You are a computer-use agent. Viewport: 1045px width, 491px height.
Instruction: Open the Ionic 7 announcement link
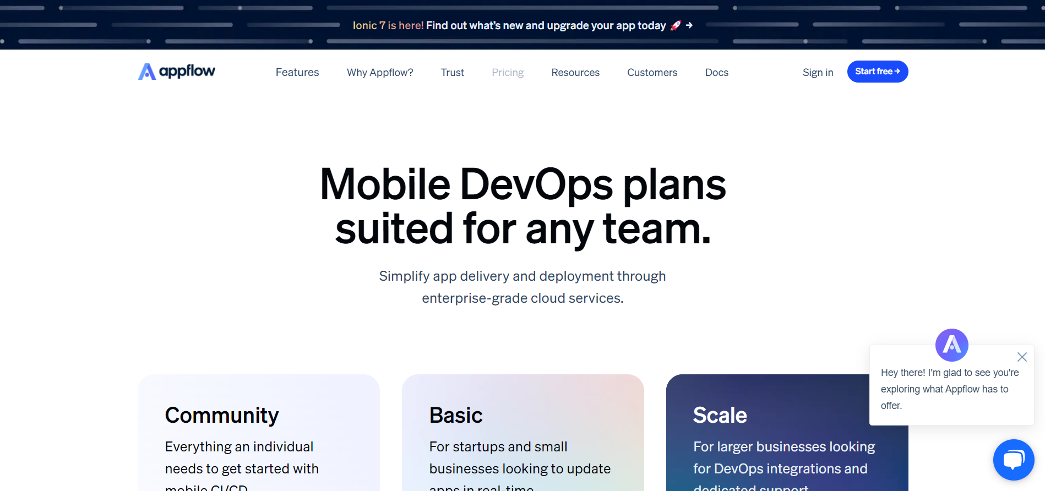click(509, 25)
